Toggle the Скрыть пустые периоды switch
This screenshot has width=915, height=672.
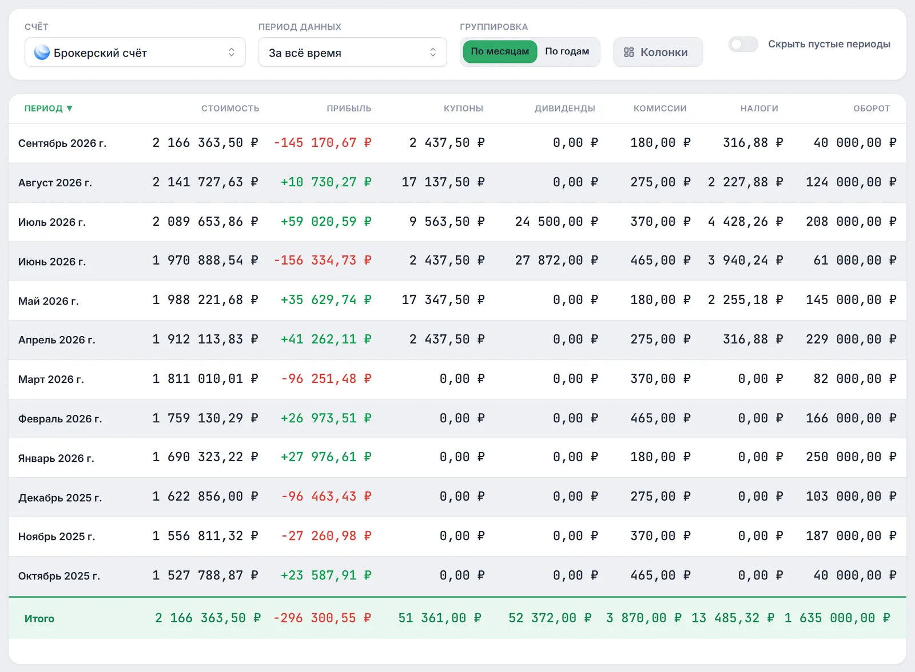coord(743,44)
